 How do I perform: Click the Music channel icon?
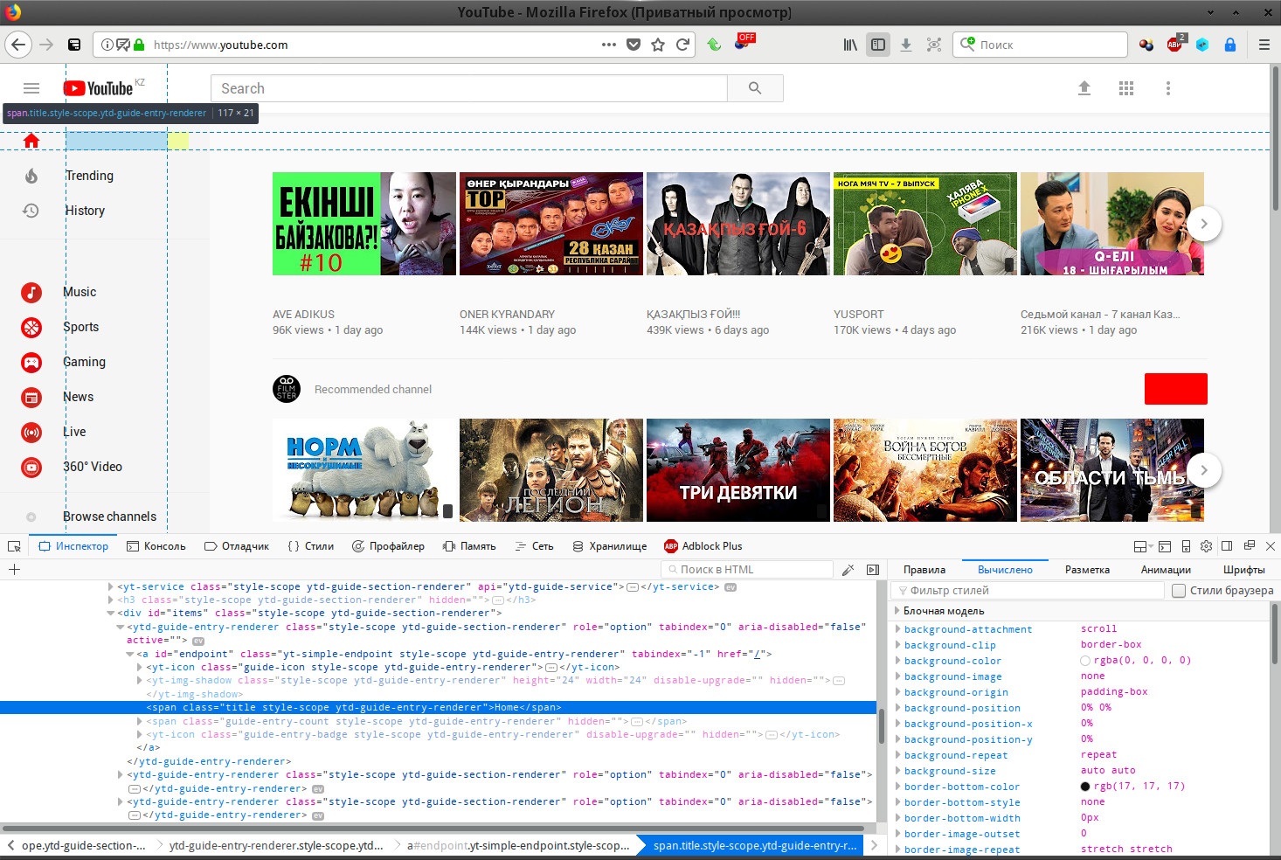[31, 292]
